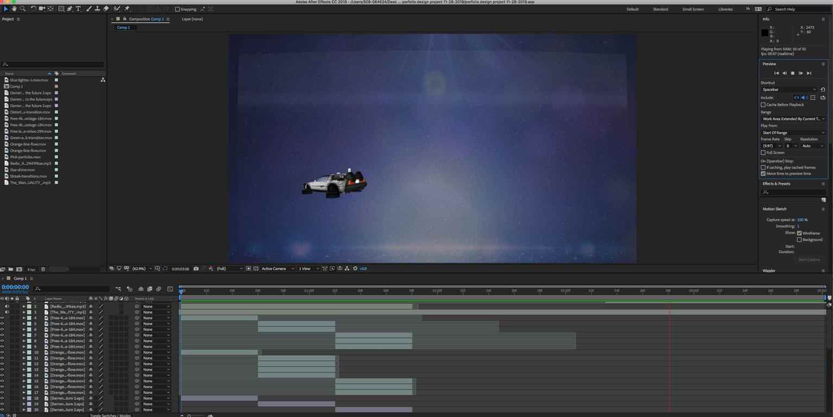Switch to Libraries workspace
The image size is (833, 417).
[x=725, y=9]
